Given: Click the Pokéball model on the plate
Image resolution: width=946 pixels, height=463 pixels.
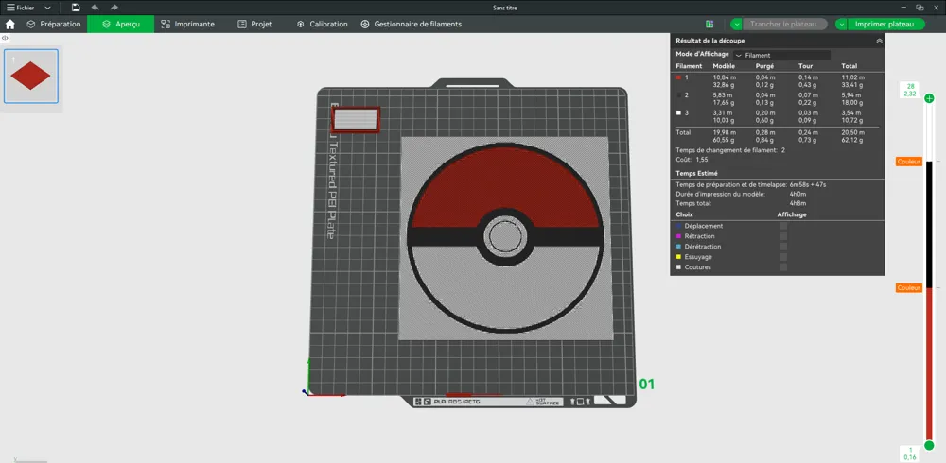Looking at the screenshot, I should pyautogui.click(x=505, y=237).
